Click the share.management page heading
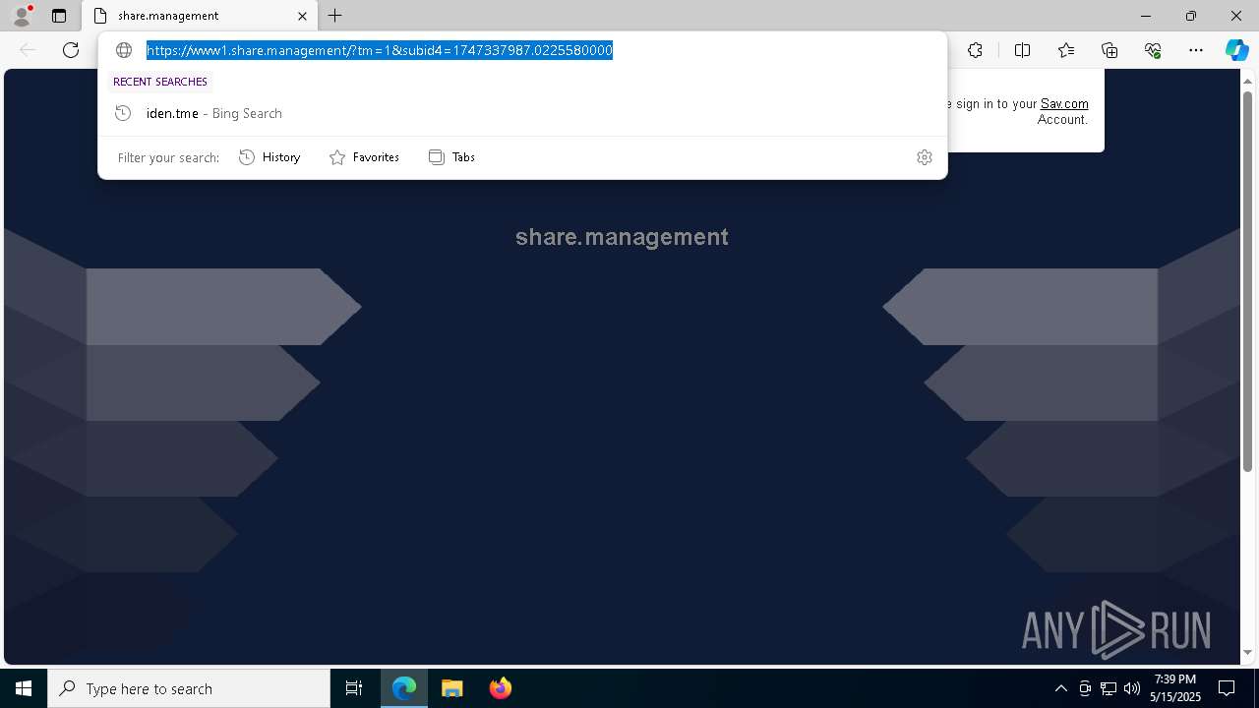 pos(622,237)
